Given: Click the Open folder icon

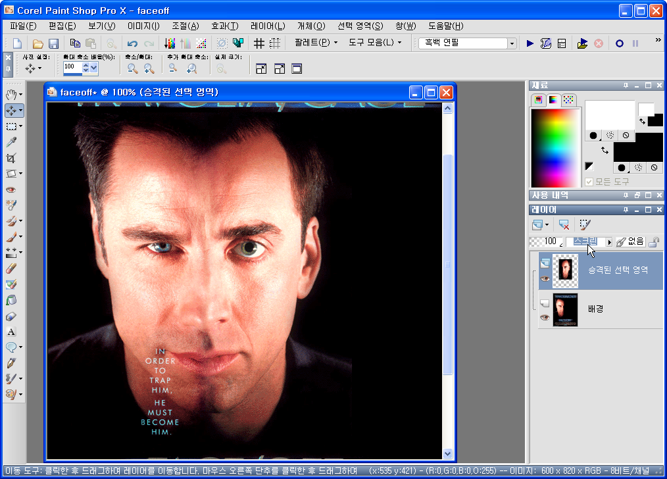Looking at the screenshot, I should click(38, 43).
